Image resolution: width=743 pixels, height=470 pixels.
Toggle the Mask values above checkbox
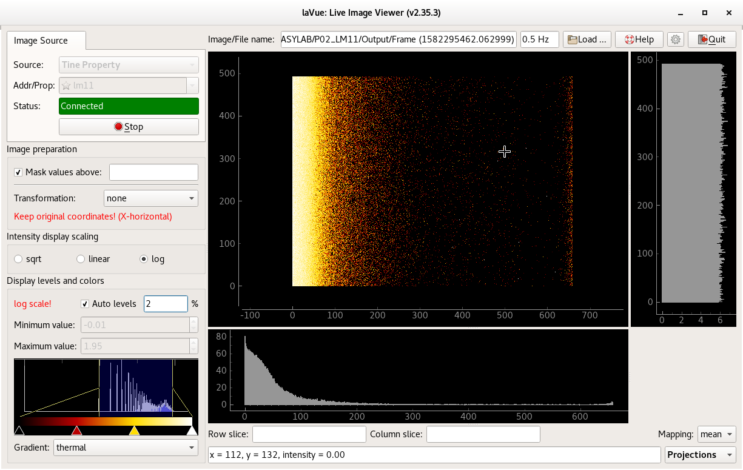click(18, 172)
